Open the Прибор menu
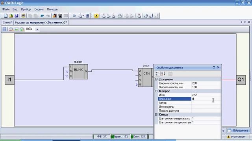 coord(26,9)
